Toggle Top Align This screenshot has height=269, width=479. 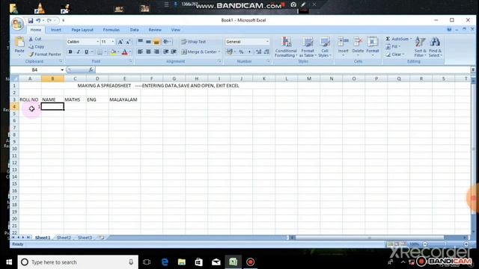point(140,42)
